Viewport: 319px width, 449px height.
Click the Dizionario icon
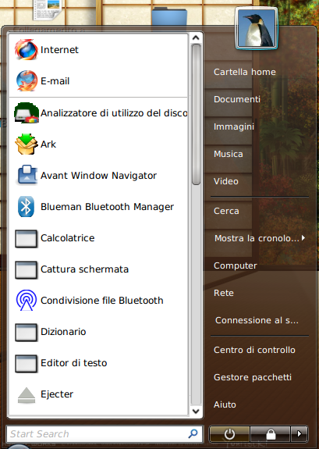tap(26, 332)
